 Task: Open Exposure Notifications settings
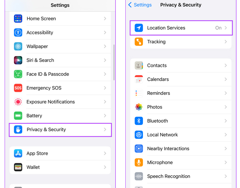60,102
